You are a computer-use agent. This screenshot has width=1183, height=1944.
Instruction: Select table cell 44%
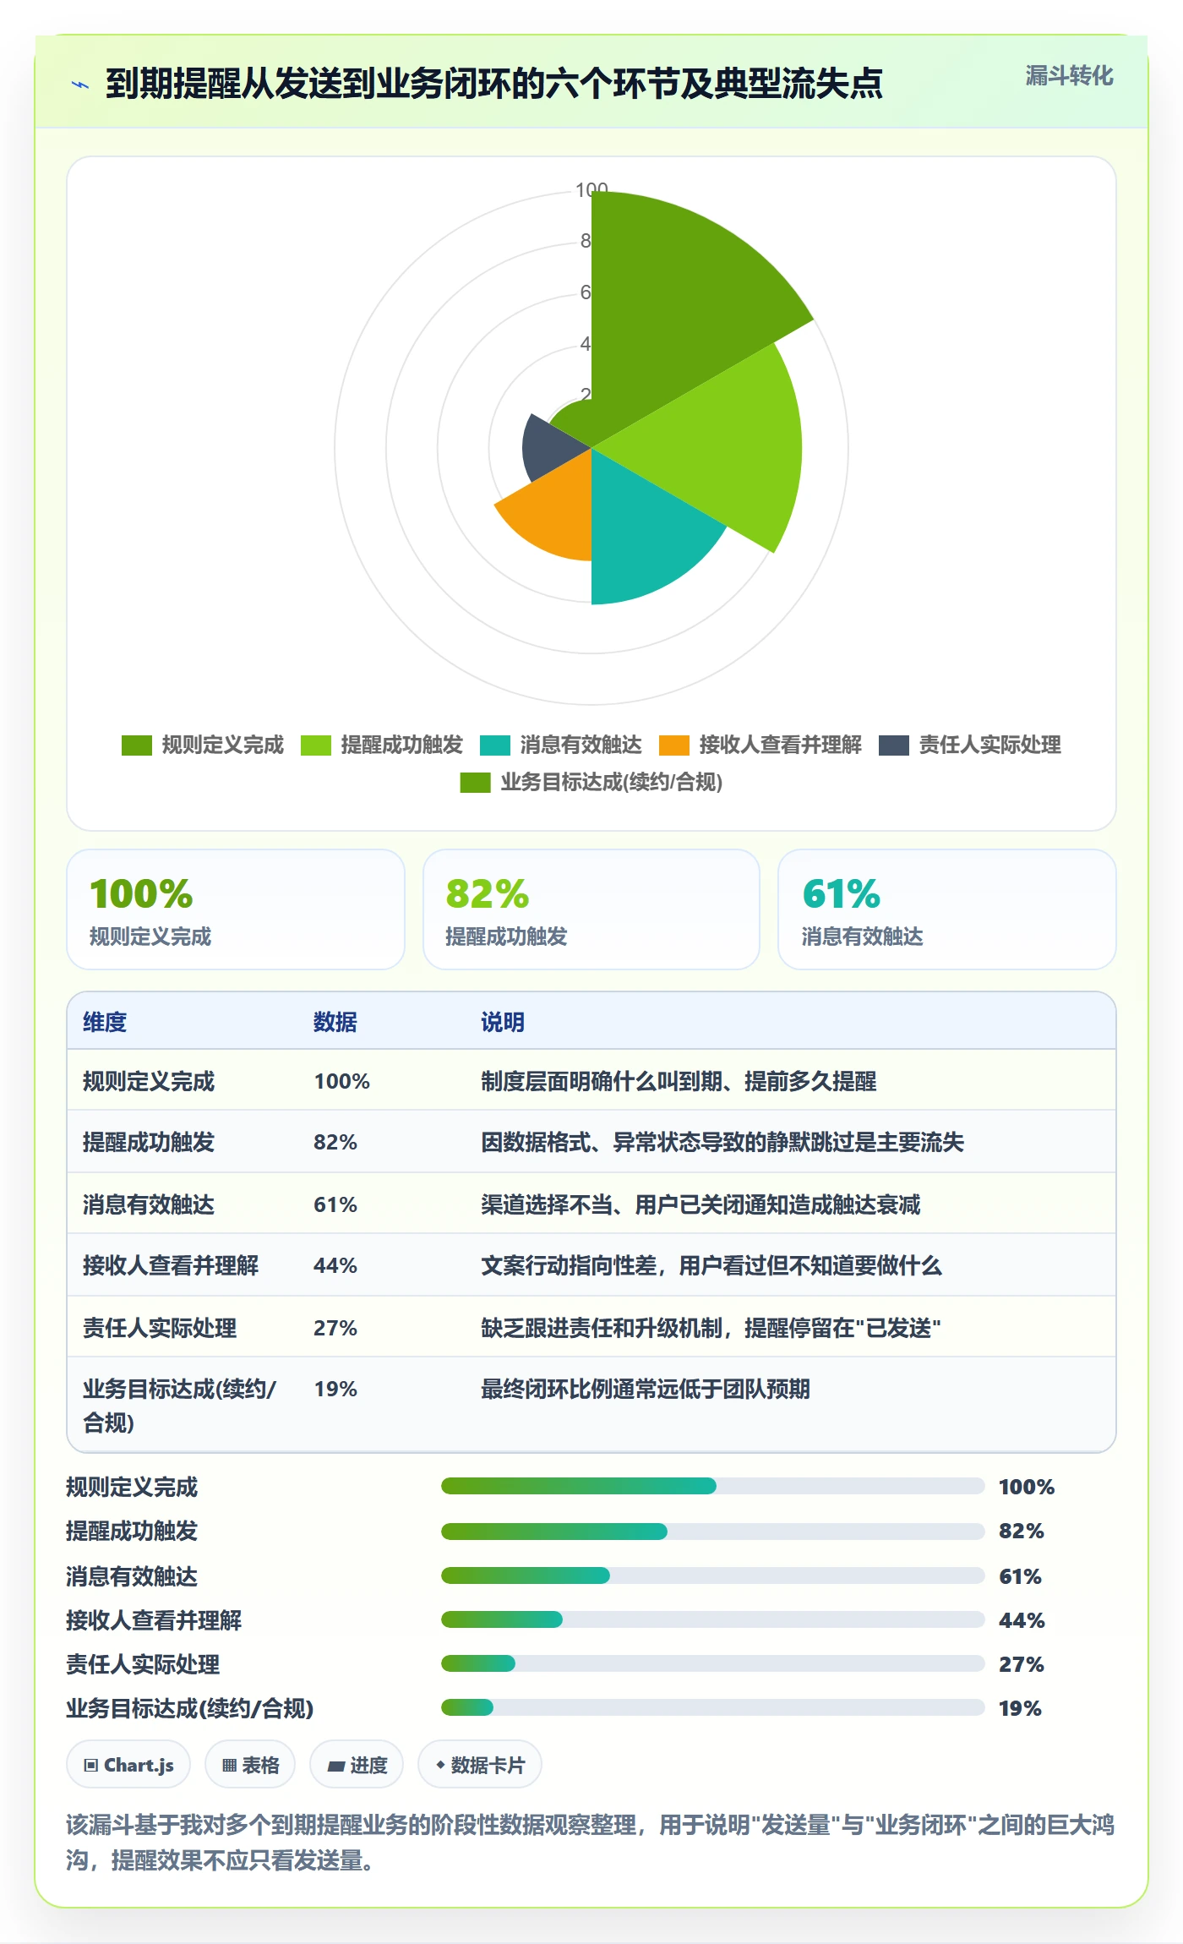(335, 1265)
